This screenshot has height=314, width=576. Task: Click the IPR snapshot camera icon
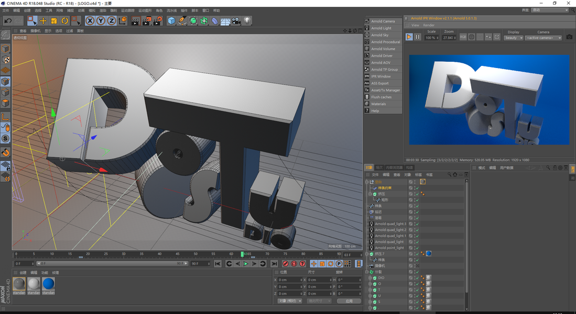pyautogui.click(x=569, y=37)
